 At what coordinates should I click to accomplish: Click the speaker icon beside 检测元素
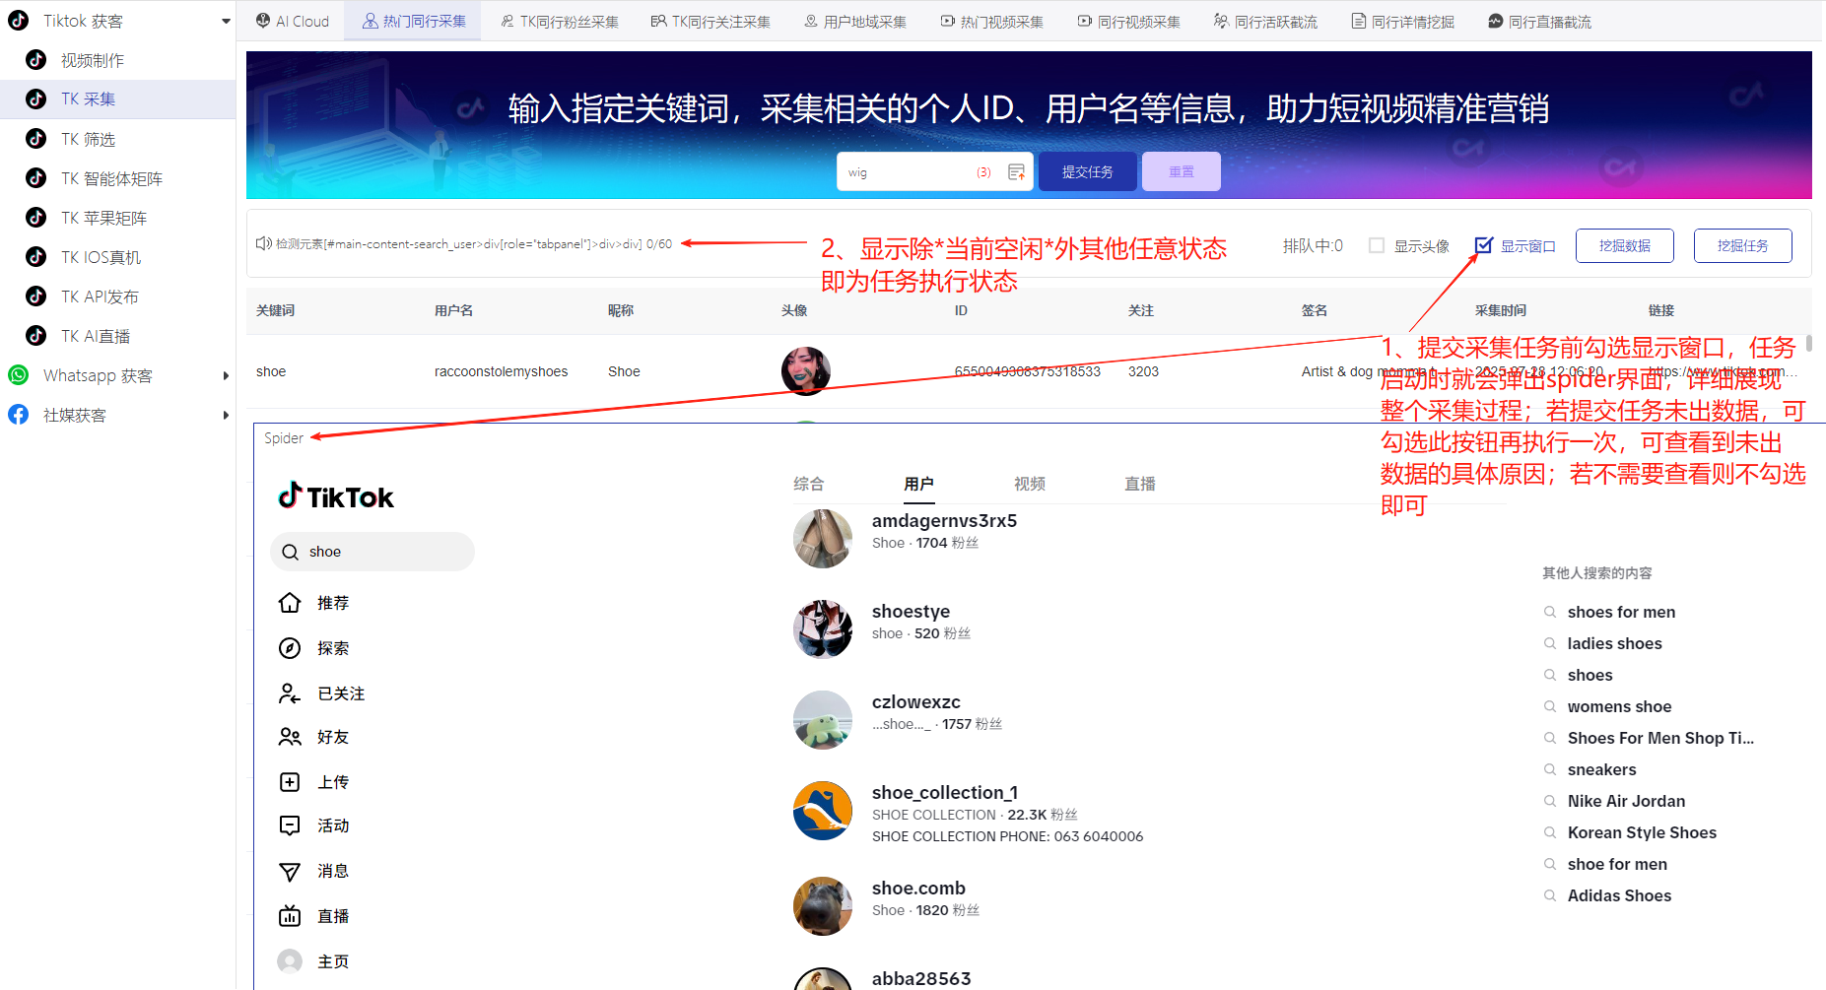[x=263, y=243]
